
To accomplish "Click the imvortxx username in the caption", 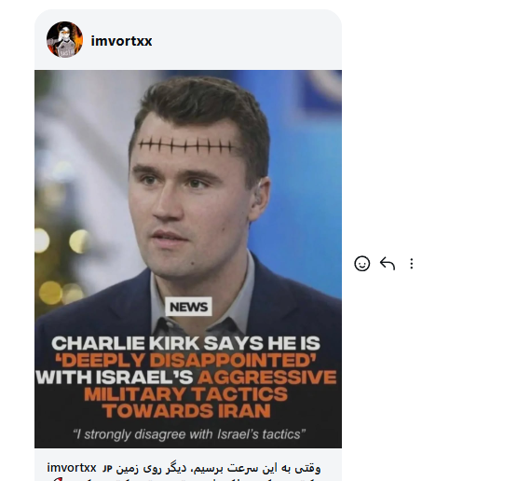I will (x=72, y=467).
